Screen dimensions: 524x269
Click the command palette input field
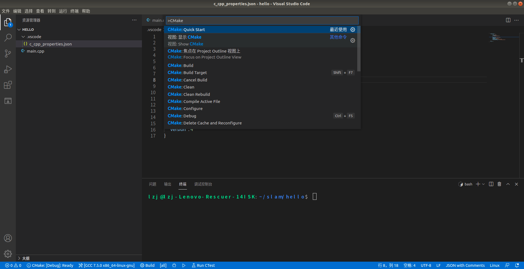[262, 20]
